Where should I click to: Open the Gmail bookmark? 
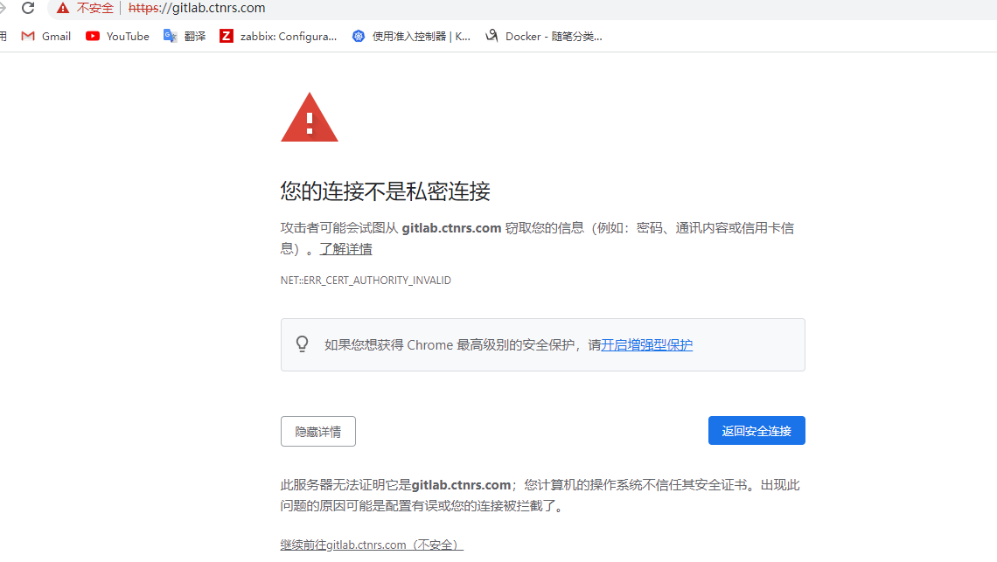[45, 36]
